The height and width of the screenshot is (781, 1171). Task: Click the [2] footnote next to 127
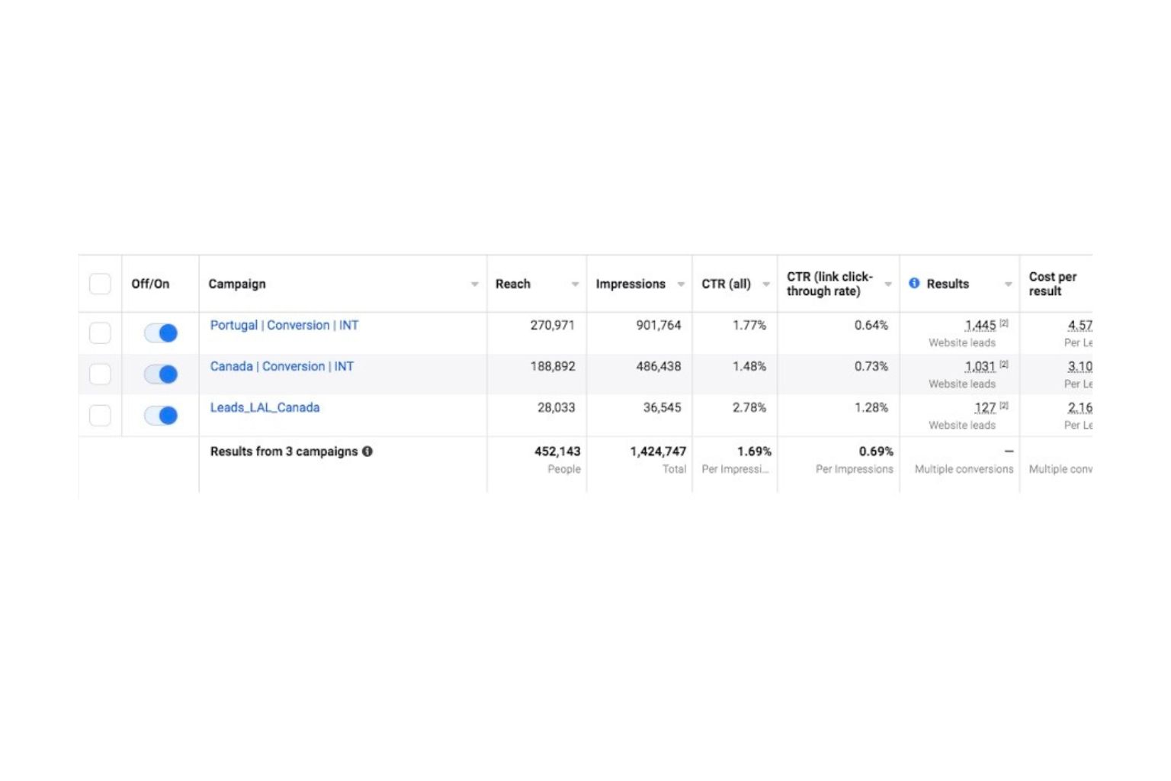(1004, 406)
